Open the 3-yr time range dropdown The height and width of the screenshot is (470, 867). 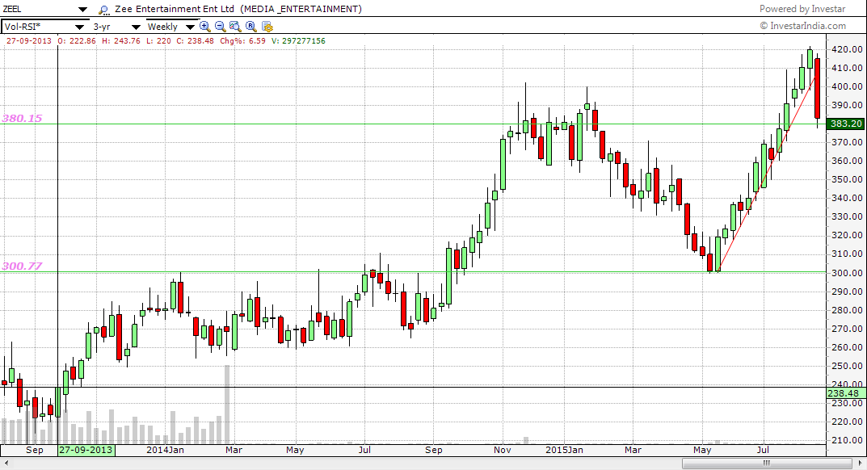tap(136, 27)
